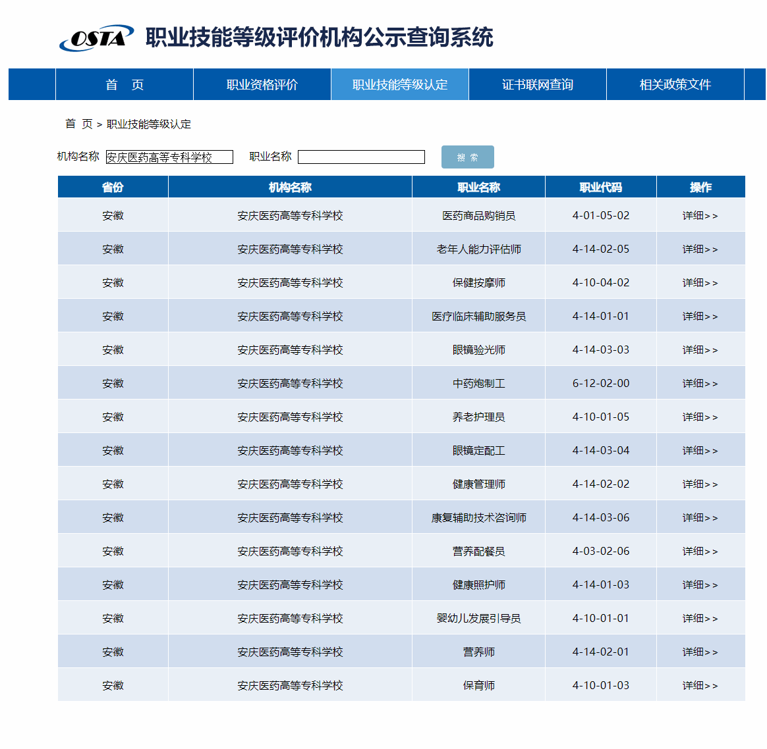Screen dimensions: 767x749
Task: Go to 相关政策文件 tab
Action: tap(675, 84)
